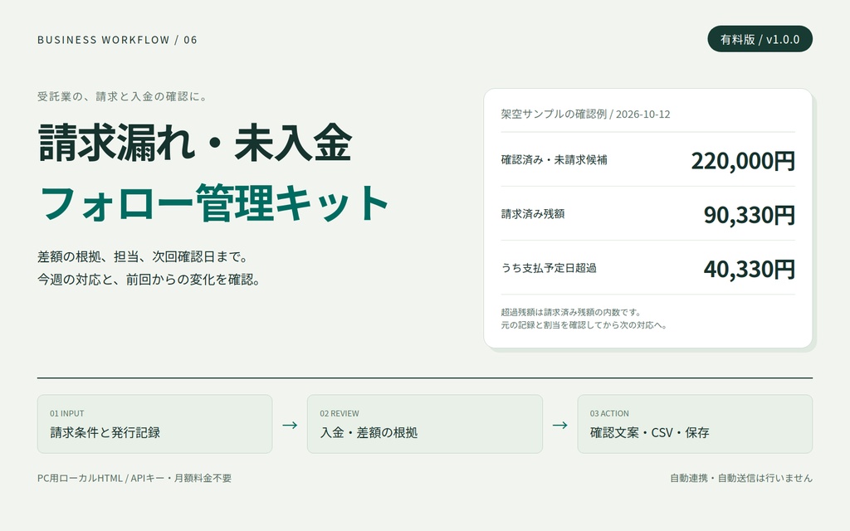Click the 90,330円 amount
Screen dimensions: 850x531
(750, 215)
